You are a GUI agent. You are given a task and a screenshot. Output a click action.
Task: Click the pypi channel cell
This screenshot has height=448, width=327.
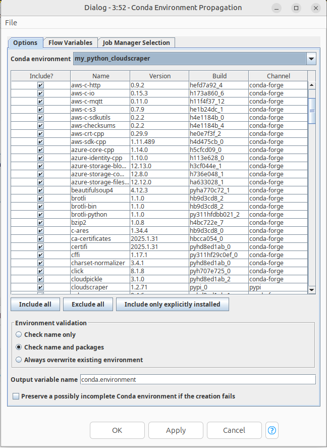click(x=278, y=287)
